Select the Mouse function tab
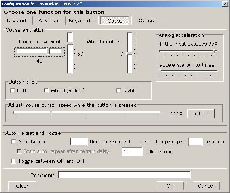Image resolution: width=230 pixels, height=193 pixels. click(x=115, y=21)
